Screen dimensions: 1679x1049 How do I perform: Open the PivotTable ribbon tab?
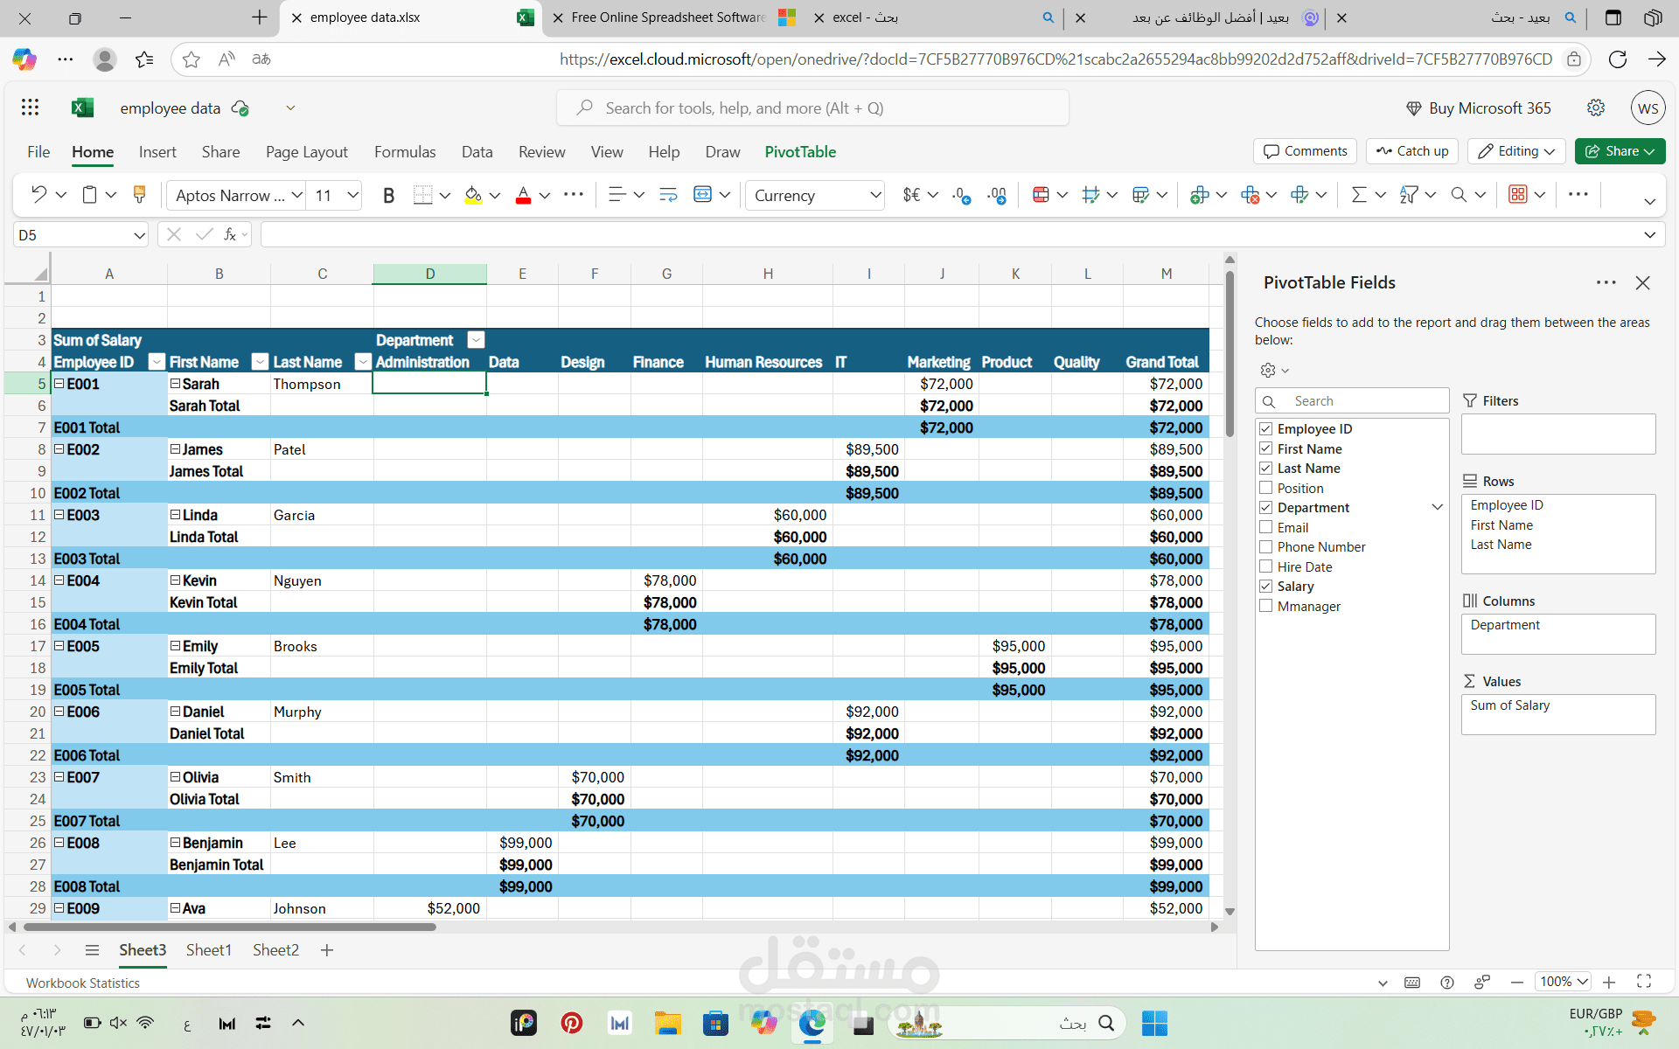coord(800,151)
